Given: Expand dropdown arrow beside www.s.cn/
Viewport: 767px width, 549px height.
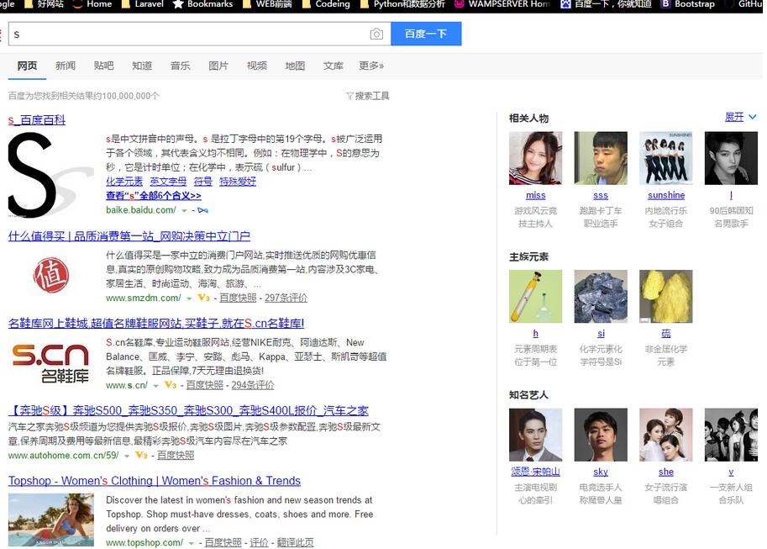Looking at the screenshot, I should pyautogui.click(x=155, y=386).
